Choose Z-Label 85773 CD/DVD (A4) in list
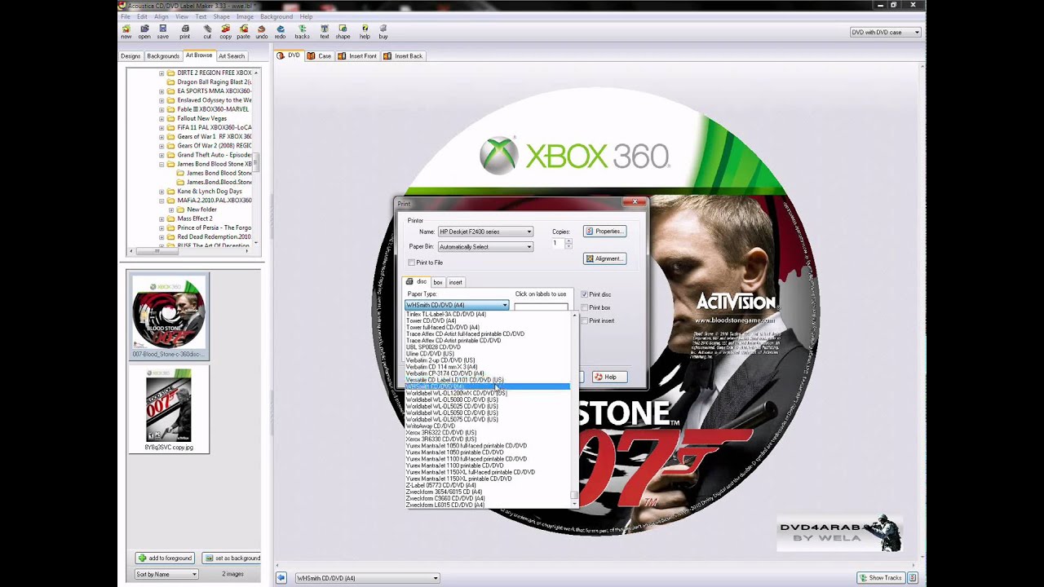The image size is (1044, 587). tap(440, 485)
